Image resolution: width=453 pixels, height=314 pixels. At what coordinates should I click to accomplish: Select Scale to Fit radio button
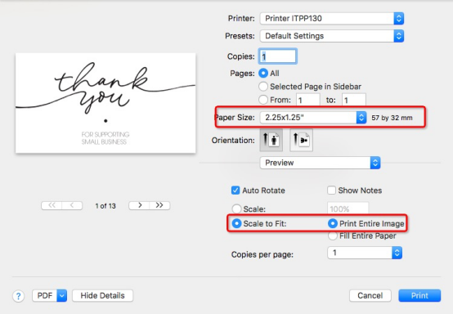pyautogui.click(x=236, y=223)
